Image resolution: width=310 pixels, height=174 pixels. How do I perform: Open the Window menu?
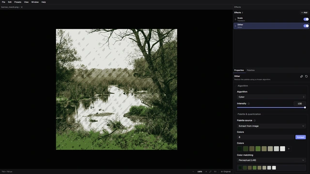(x=35, y=2)
